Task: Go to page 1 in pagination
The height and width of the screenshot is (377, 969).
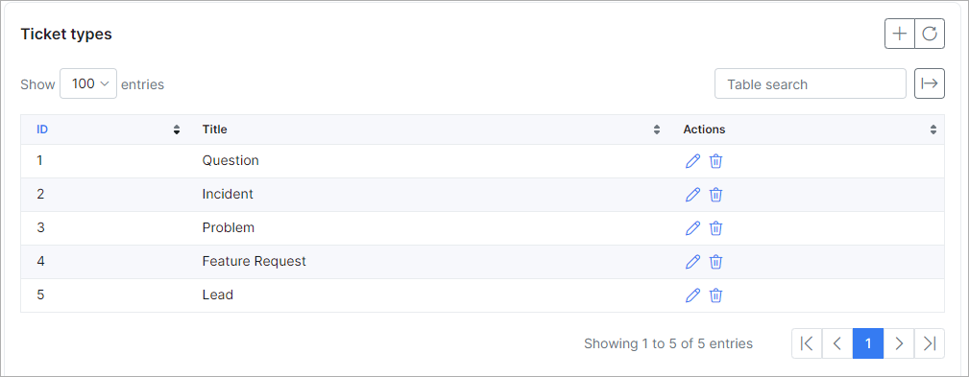Action: [867, 343]
